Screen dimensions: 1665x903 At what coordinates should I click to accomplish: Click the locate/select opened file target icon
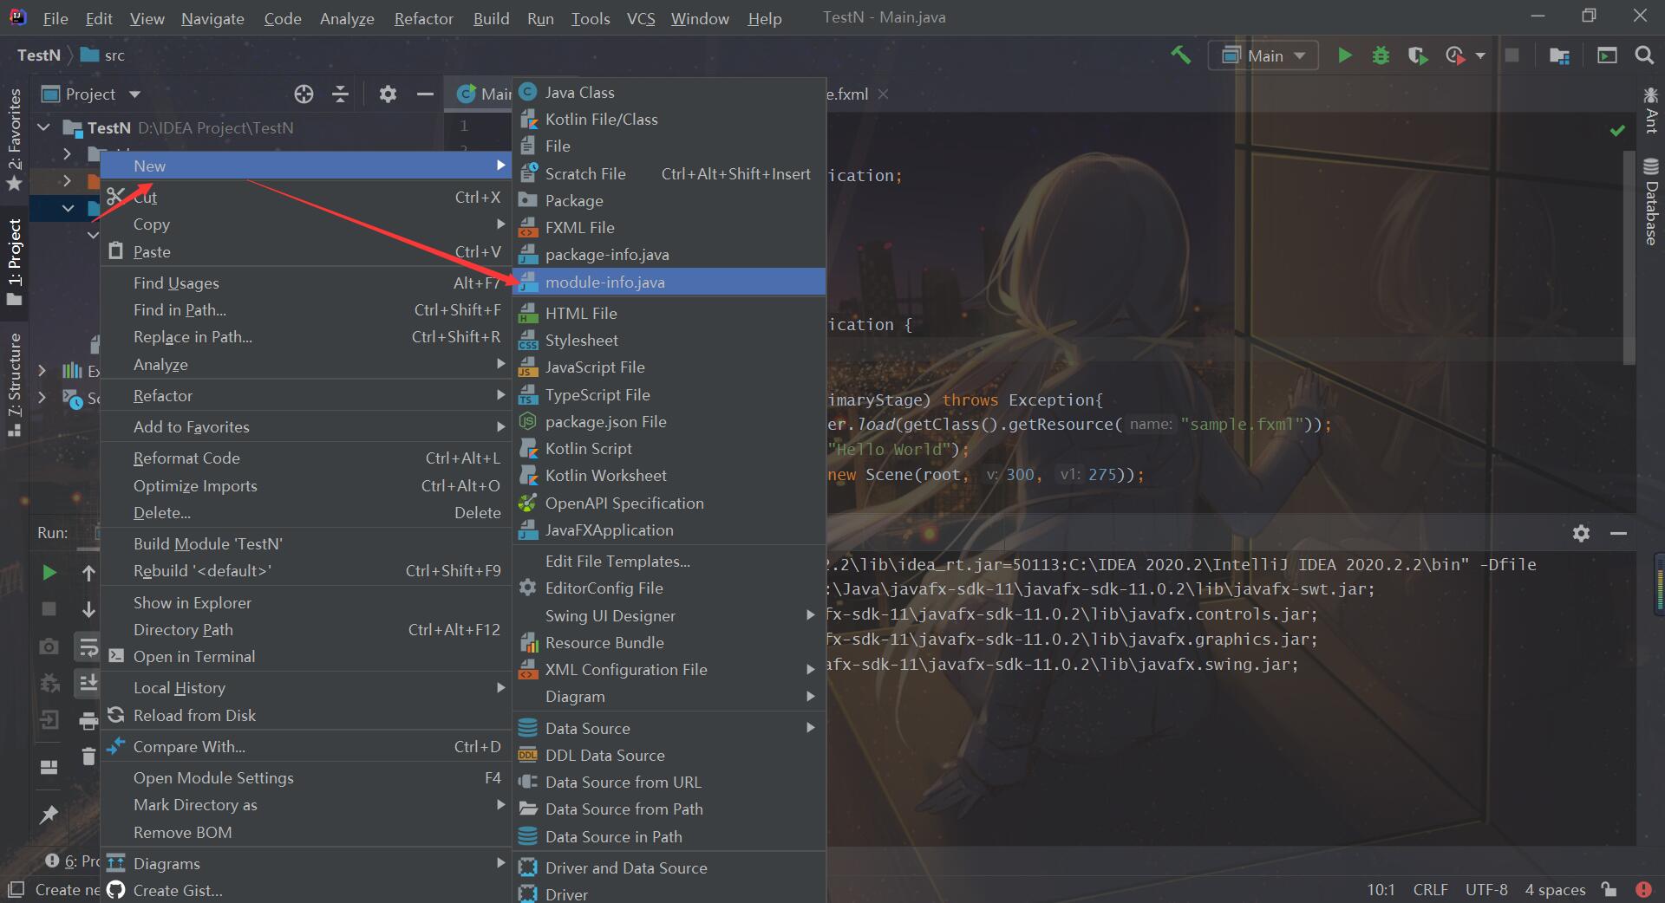click(304, 94)
